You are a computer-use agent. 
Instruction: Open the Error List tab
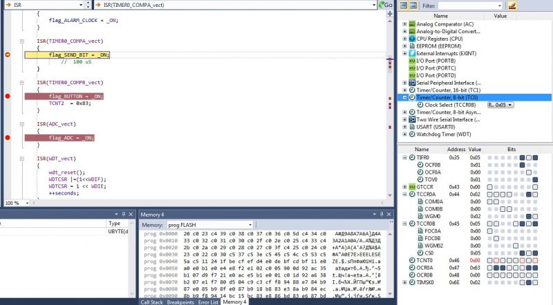tap(208, 302)
